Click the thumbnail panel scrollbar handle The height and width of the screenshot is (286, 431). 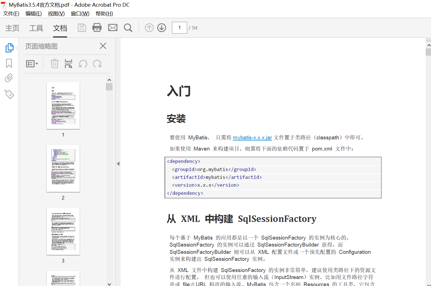click(109, 87)
